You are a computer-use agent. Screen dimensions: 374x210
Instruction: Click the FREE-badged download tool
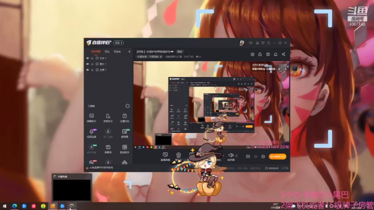[92, 149]
